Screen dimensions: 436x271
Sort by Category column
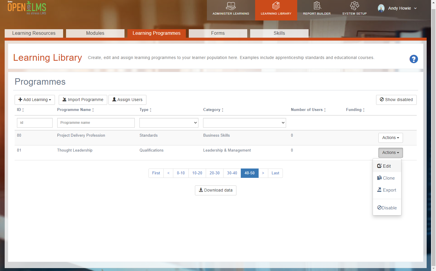213,110
